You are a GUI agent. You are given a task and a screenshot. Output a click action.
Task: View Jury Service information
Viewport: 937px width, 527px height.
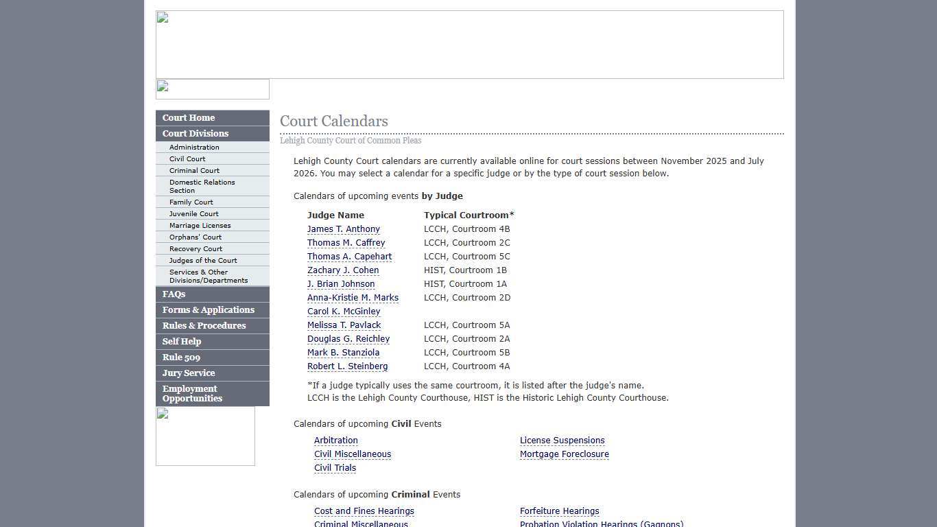click(189, 373)
